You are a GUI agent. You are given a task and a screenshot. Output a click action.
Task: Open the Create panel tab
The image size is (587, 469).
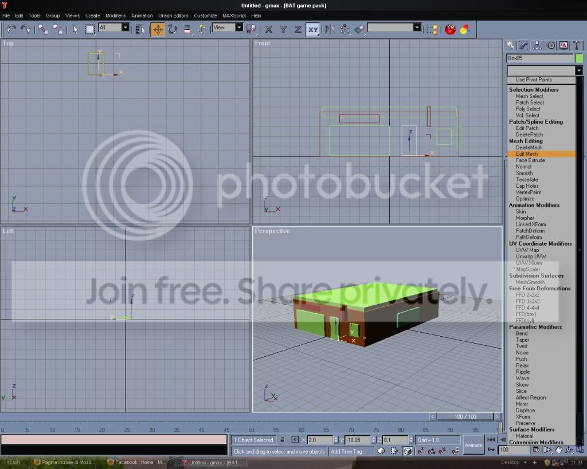tap(511, 45)
